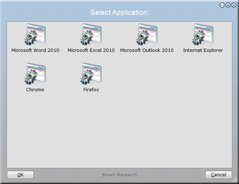
Task: Select the Microsoft Word 2010 application icon
Action: click(35, 35)
